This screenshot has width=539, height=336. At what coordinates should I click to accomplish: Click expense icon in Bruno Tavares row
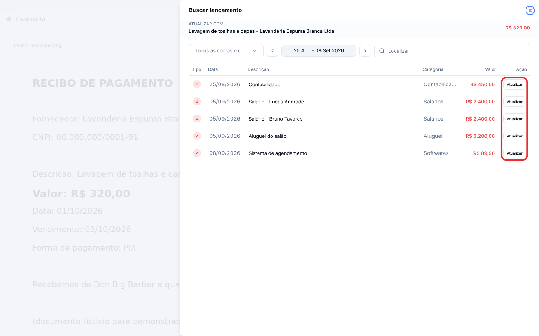pyautogui.click(x=197, y=119)
